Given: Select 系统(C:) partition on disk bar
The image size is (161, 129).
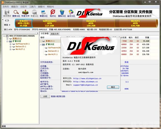Looking at the screenshot, I should click(x=24, y=23).
